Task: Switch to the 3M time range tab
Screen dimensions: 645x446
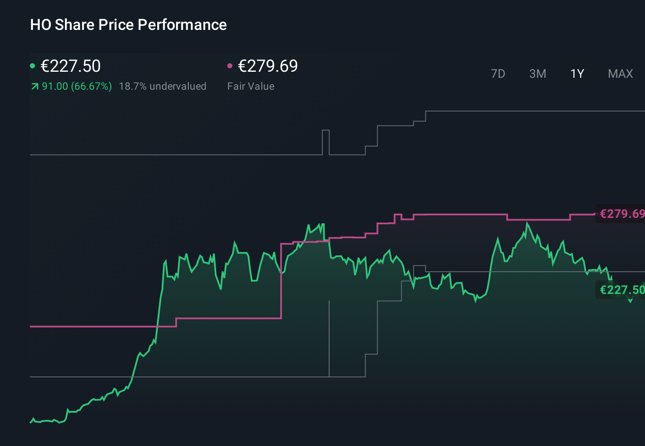Action: tap(537, 73)
